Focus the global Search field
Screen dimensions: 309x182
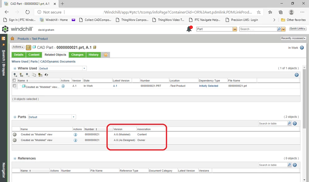258,29
